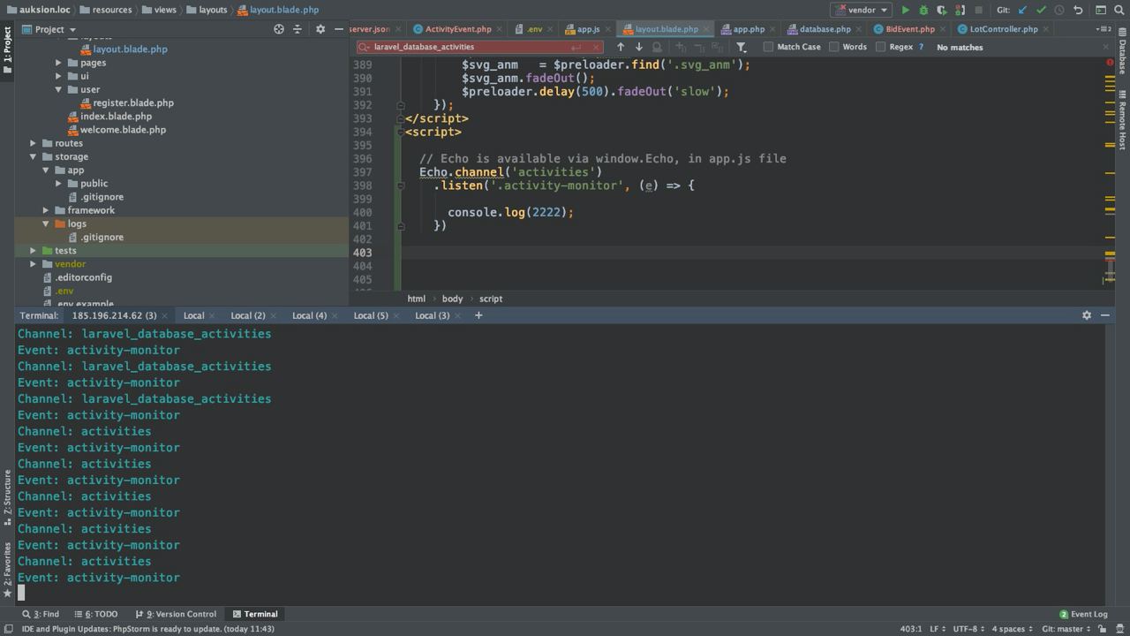Hide the Project panel
The height and width of the screenshot is (636, 1130).
click(x=338, y=29)
